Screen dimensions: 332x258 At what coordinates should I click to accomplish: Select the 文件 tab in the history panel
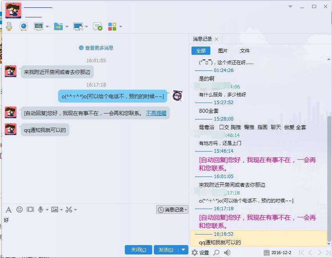[x=244, y=51]
